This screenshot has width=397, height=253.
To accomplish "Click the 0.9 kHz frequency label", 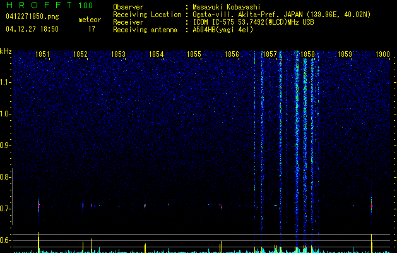I will (4, 145).
